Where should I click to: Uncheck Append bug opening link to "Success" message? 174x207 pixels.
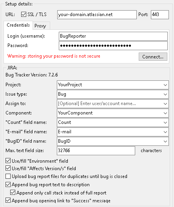tap(8, 200)
